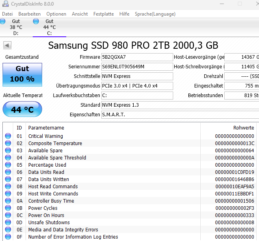Image resolution: width=259 pixels, height=241 pixels.
Task: Click raw value 000000000013C
Action: coord(235,143)
